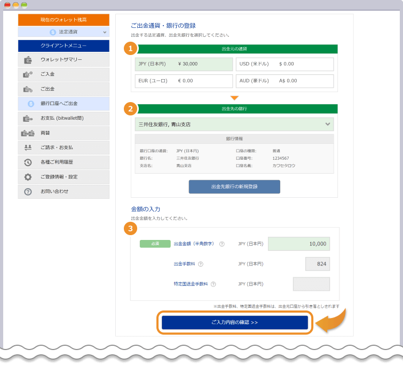Click the withdrawal wallet icon beside ご出金
Image resolution: width=403 pixels, height=365 pixels.
pos(28,89)
